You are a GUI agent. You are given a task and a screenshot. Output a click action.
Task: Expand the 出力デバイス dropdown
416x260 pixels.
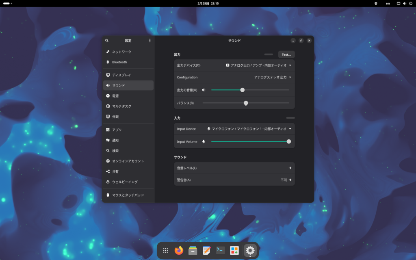(258, 65)
